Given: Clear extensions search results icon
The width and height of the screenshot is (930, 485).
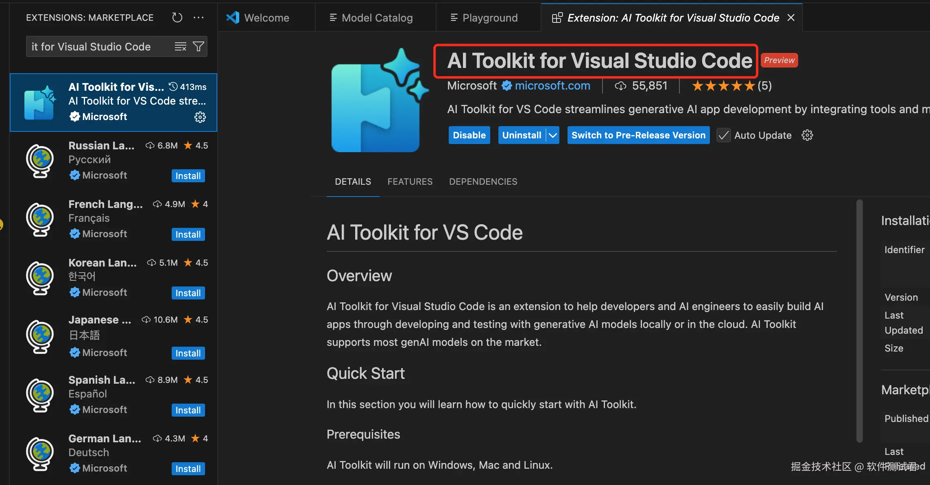Looking at the screenshot, I should coord(180,47).
